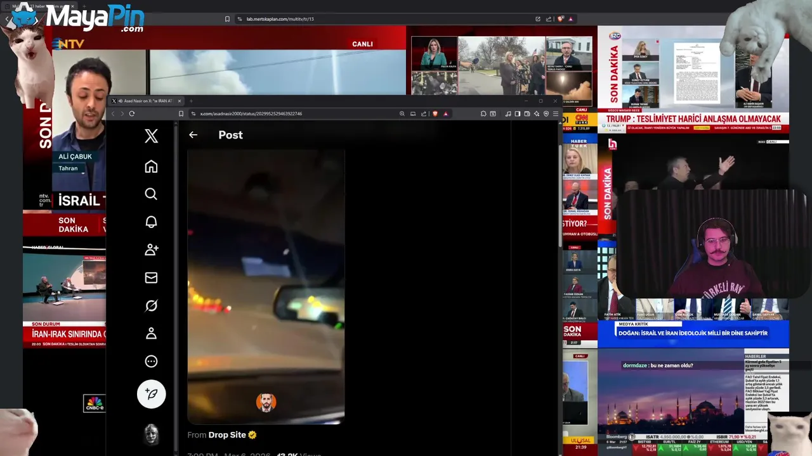
Task: Click browser back arrow of X window
Action: [x=113, y=113]
